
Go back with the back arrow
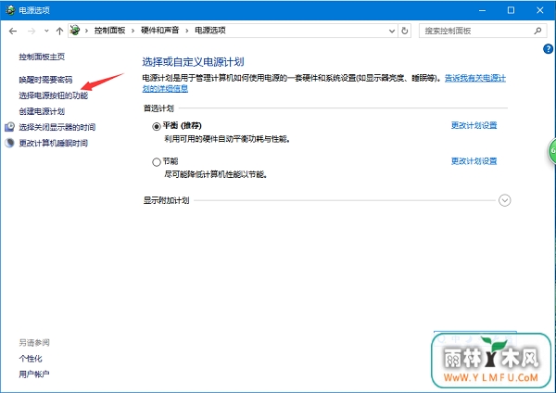(x=13, y=32)
